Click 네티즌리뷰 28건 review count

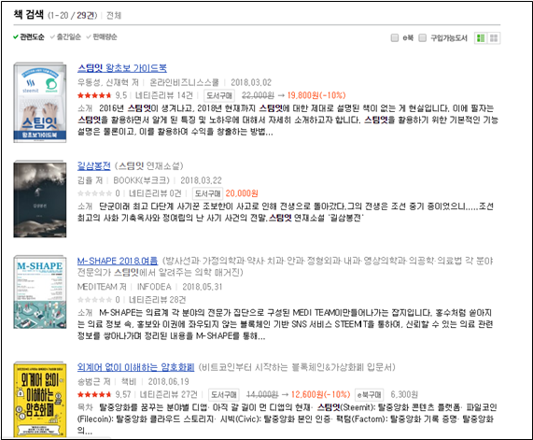157,300
